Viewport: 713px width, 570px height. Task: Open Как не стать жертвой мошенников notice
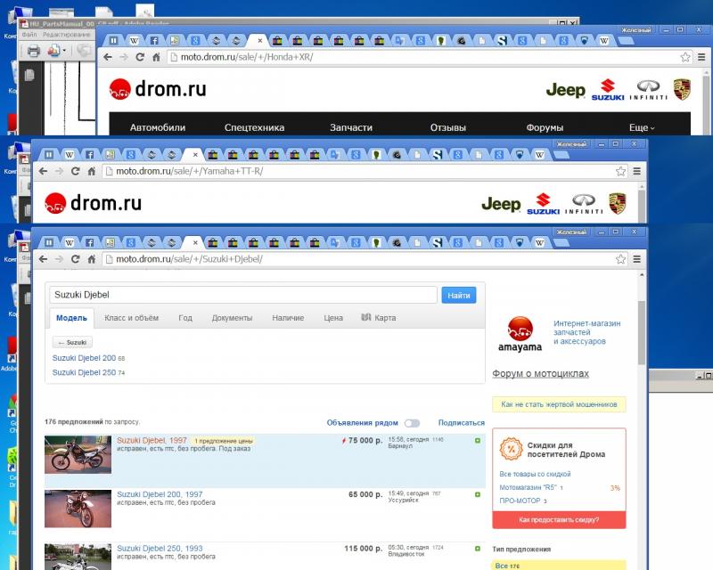[559, 404]
